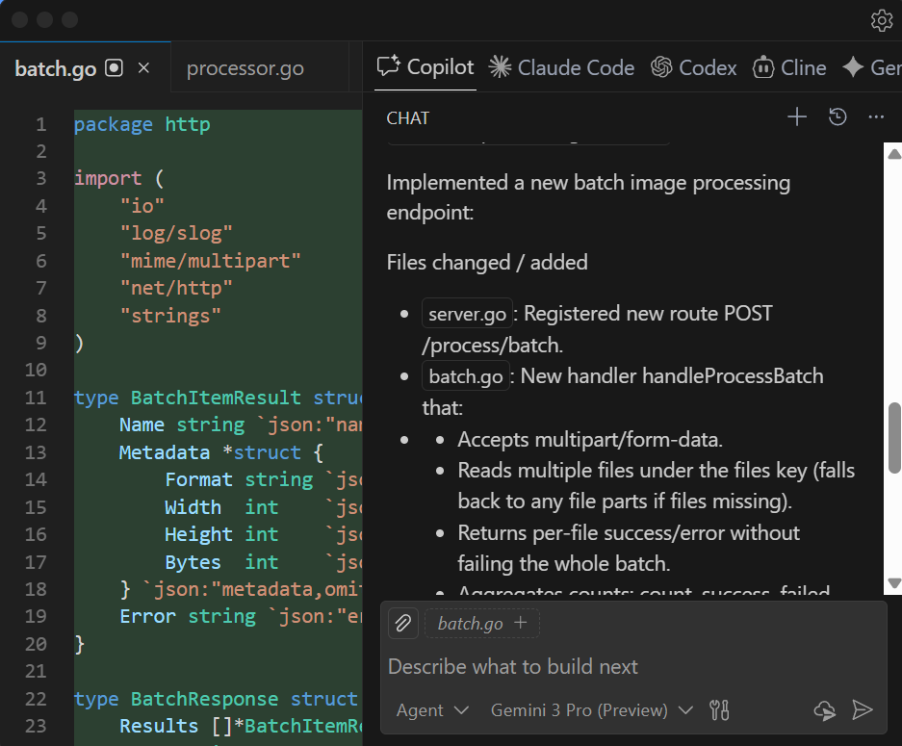Image resolution: width=902 pixels, height=746 pixels.
Task: Start a new chat with plus icon
Action: [796, 117]
